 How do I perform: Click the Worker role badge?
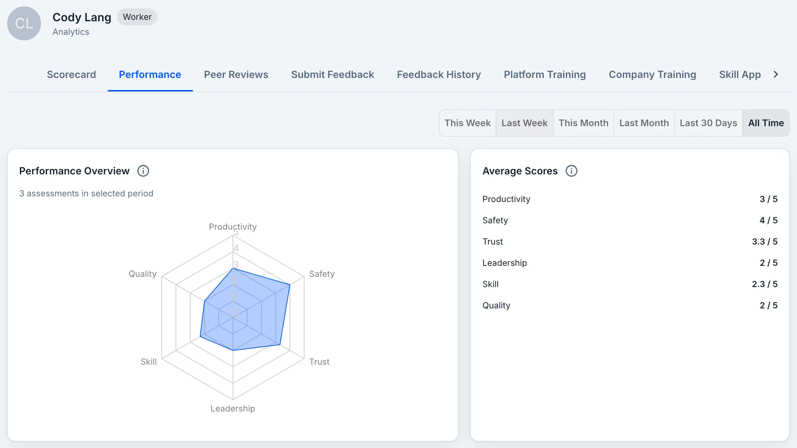(x=137, y=17)
